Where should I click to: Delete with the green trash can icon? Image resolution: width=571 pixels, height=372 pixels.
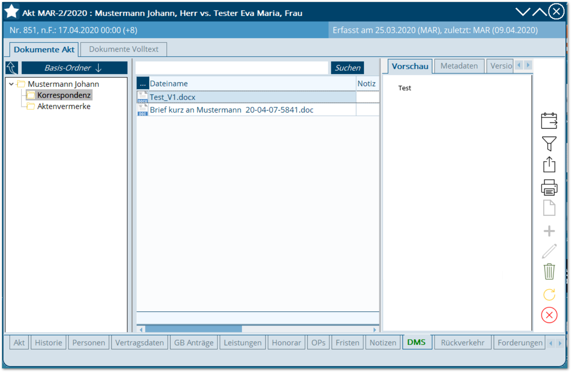click(x=549, y=271)
